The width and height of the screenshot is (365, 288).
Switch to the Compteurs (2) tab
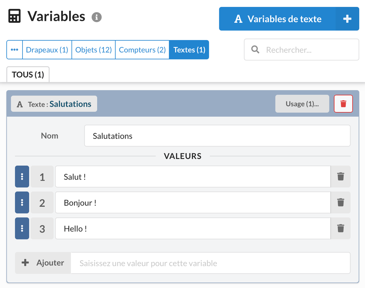point(142,49)
